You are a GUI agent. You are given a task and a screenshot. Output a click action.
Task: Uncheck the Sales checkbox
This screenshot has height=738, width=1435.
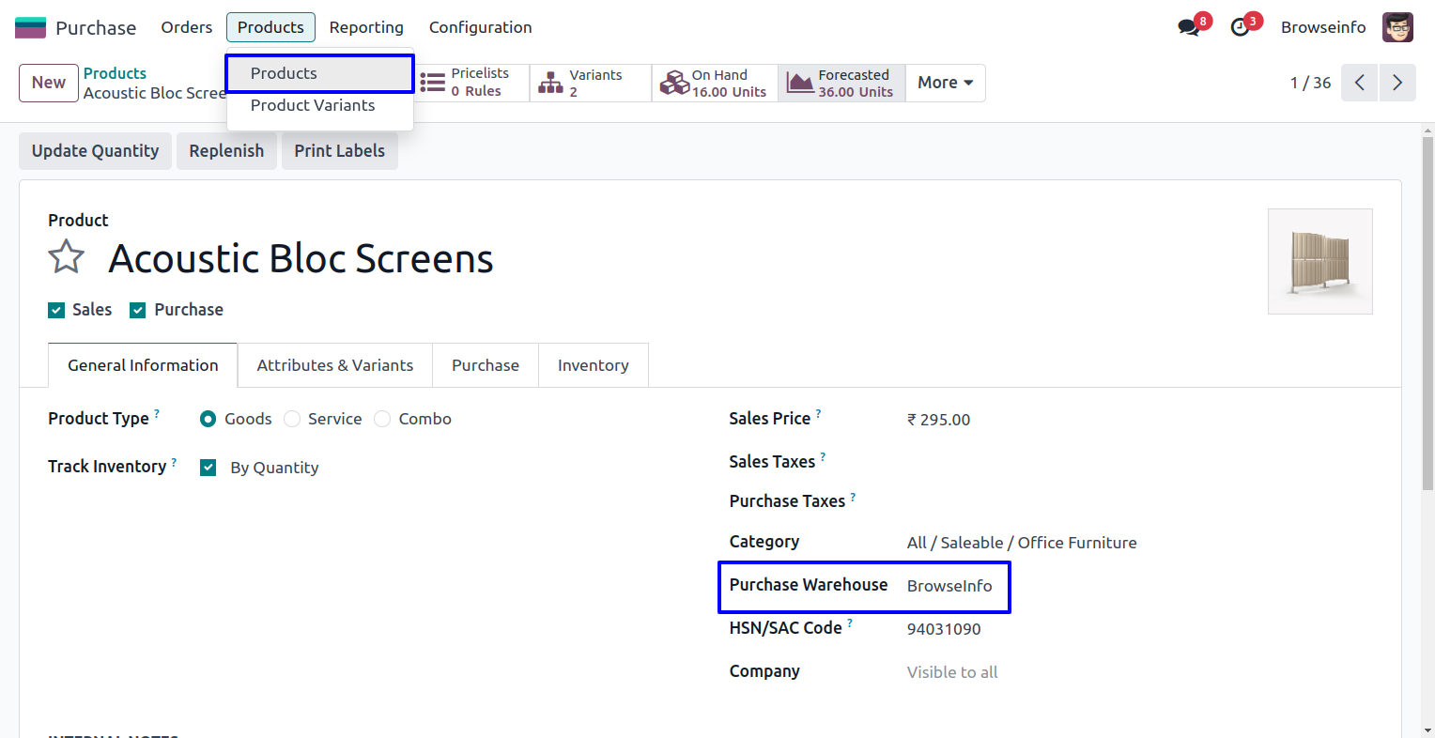pos(56,311)
